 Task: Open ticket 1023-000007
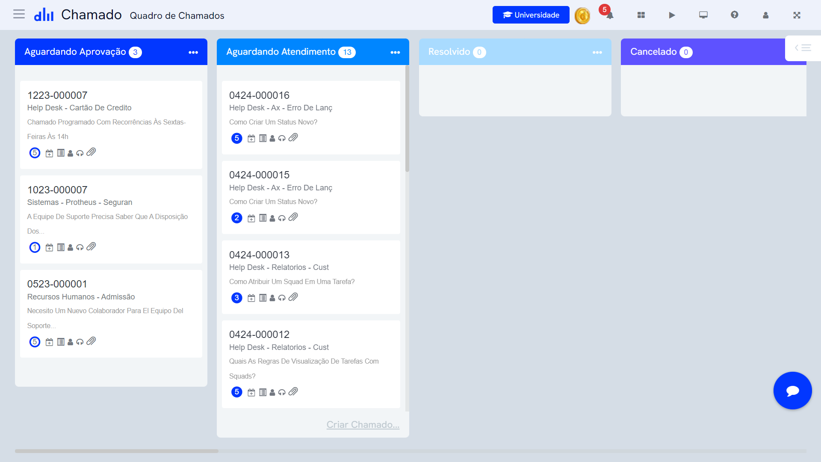click(111, 219)
